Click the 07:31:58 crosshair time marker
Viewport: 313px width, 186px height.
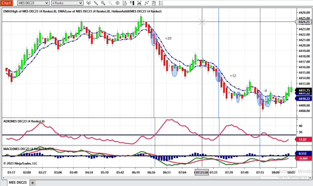pyautogui.click(x=202, y=172)
